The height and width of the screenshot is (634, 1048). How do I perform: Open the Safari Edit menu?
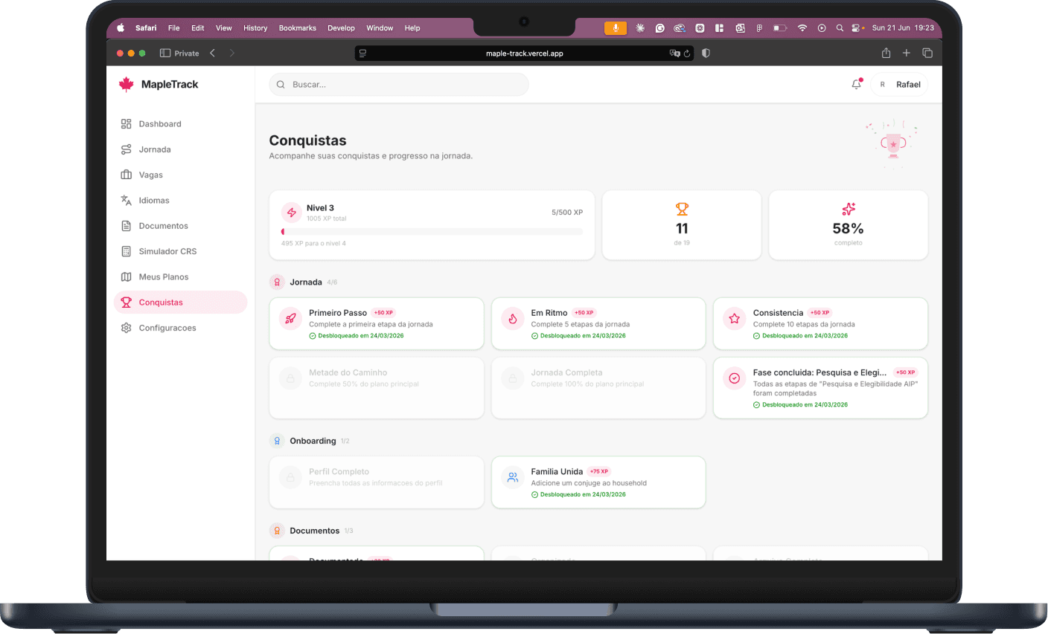[x=197, y=28]
